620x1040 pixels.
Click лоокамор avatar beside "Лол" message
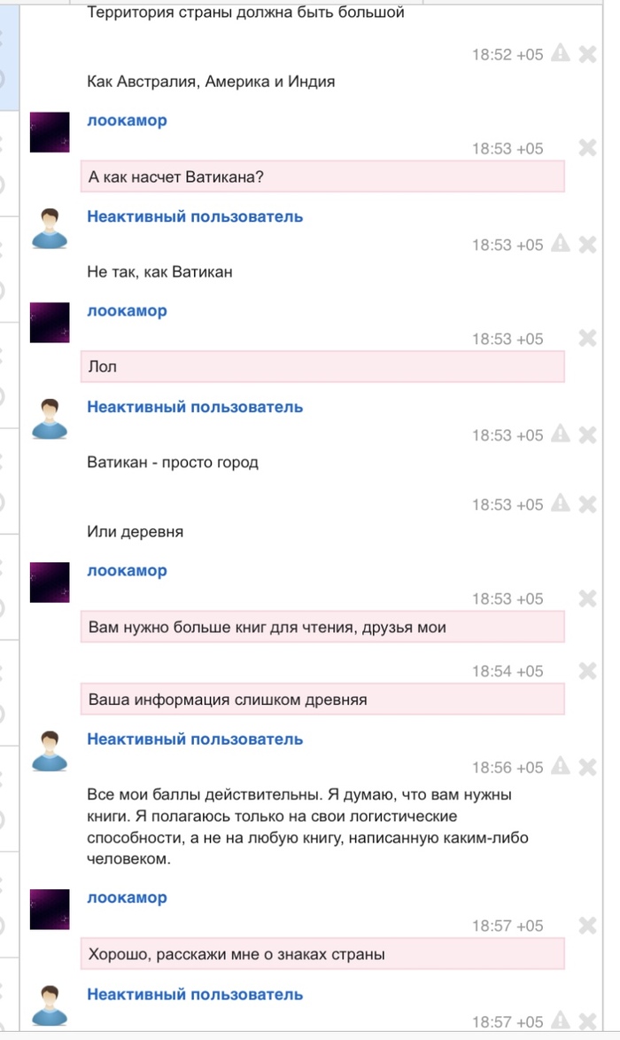click(50, 323)
